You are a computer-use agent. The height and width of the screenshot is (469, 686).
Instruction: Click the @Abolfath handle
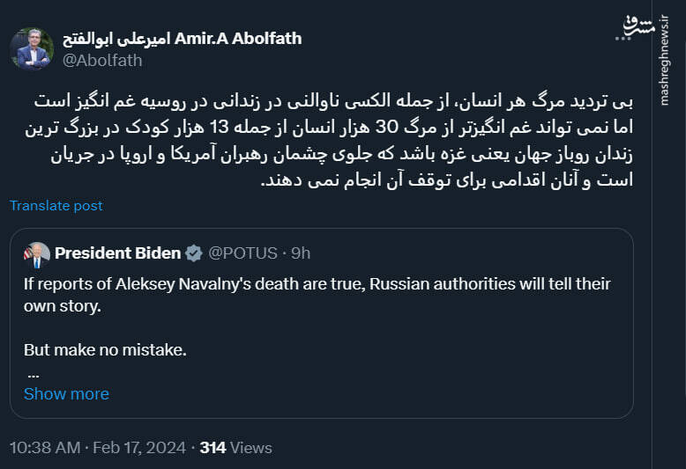coord(102,61)
